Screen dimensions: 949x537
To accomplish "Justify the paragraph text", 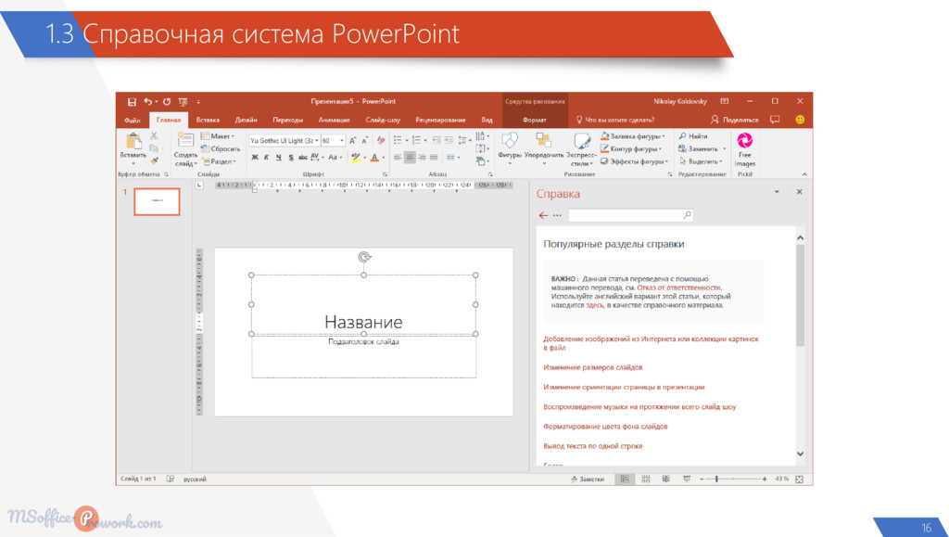I will pos(434,158).
